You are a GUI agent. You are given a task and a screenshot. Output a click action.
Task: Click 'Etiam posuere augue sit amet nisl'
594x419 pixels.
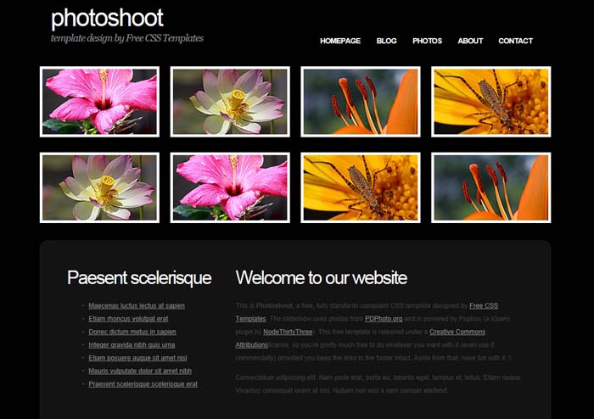coord(137,358)
